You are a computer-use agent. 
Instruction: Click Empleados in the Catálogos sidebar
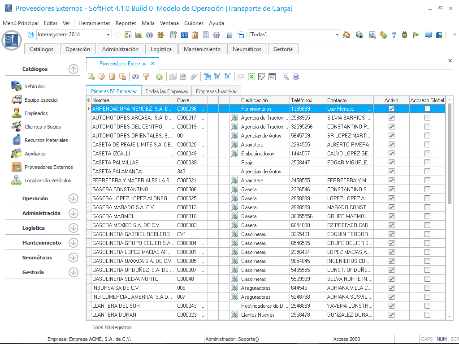click(36, 113)
